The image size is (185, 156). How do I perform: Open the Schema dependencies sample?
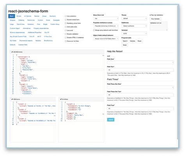click(x=17, y=32)
